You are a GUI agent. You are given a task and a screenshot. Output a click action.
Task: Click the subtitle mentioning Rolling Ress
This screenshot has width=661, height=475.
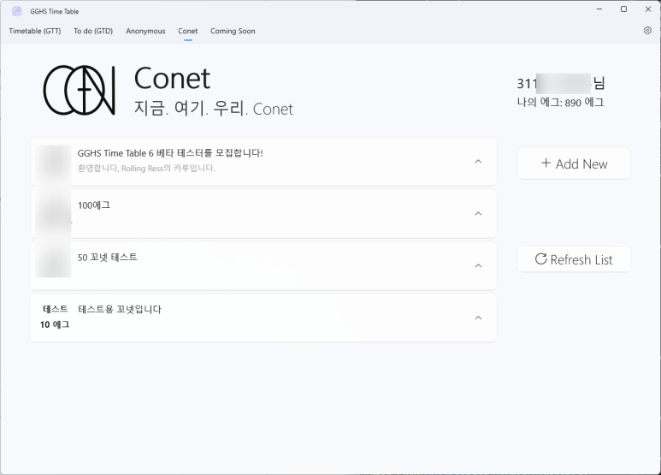146,169
